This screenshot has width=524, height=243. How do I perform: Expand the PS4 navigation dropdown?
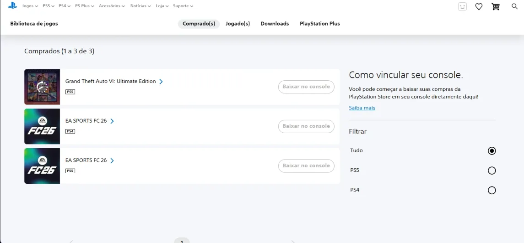64,6
